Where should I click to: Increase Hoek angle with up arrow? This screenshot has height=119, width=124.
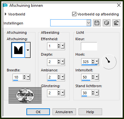[x=93, y=60]
